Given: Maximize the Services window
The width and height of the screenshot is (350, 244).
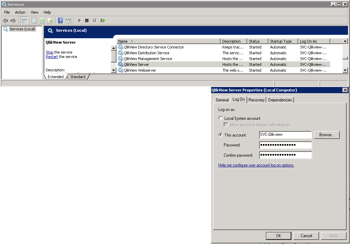Looking at the screenshot, I should point(339,4).
